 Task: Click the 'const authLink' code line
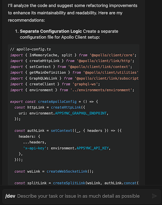68,131
